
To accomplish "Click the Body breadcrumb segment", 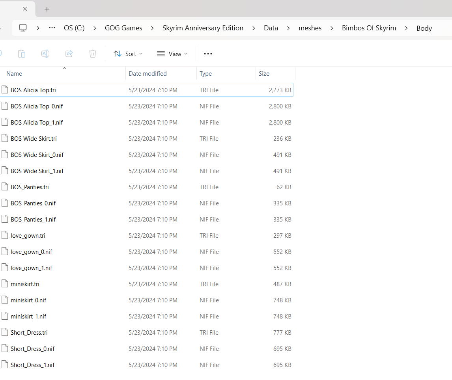I will pos(424,28).
